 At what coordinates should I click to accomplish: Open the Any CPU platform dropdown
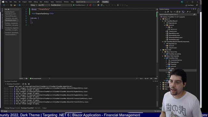[44, 5]
